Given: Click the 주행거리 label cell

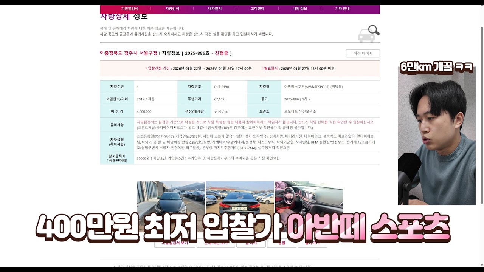Looking at the screenshot, I should (x=194, y=99).
